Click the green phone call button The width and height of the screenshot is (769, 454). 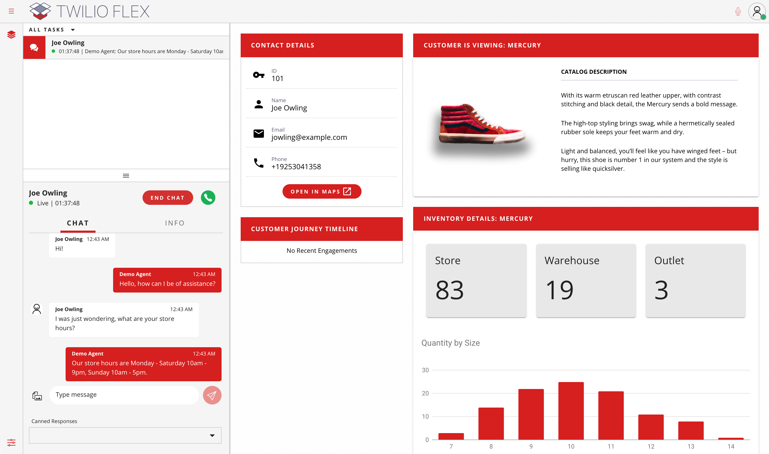[x=208, y=198]
